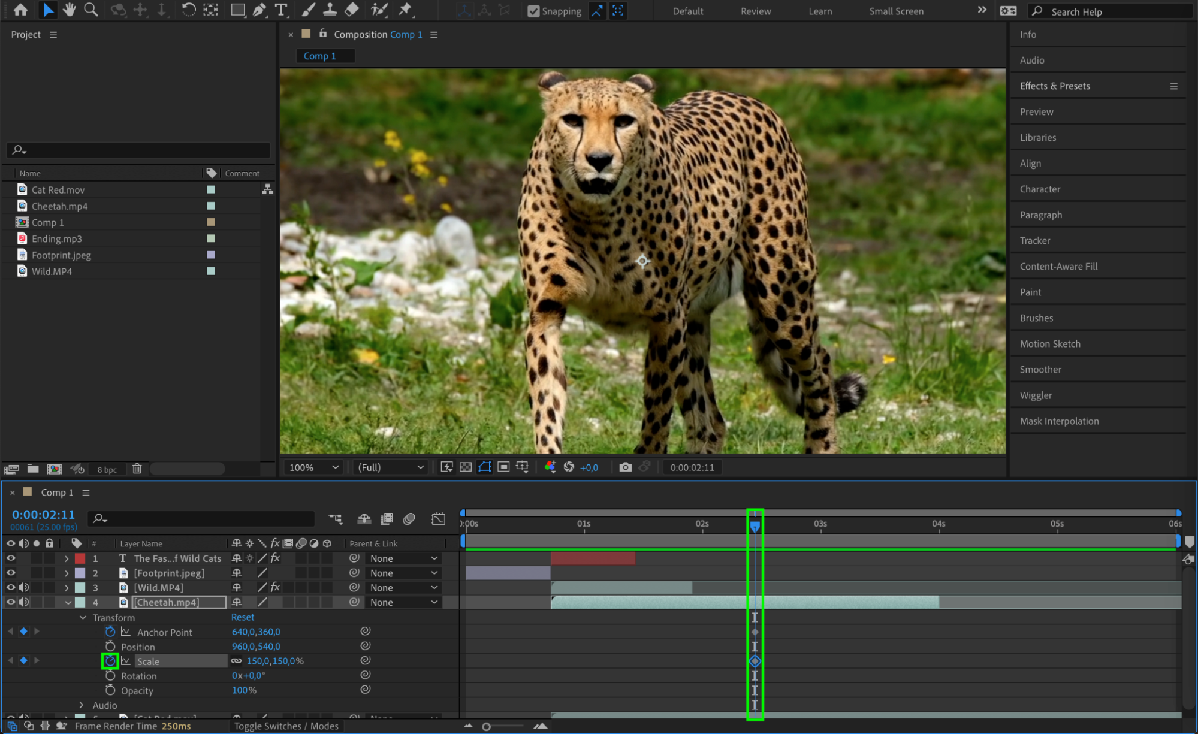
Task: Delete selected item with trash icon
Action: click(x=137, y=469)
